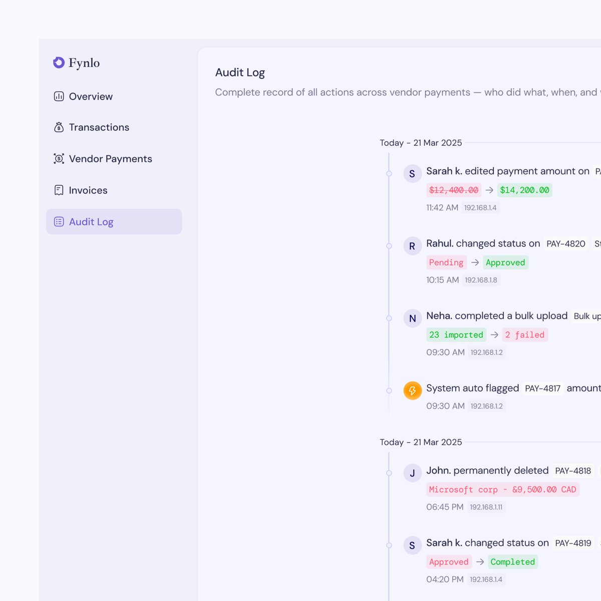Click the Completed status badge

[513, 562]
